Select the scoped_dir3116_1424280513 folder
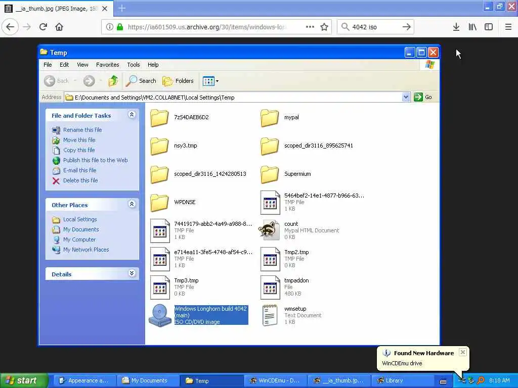The image size is (518, 388). [198, 174]
